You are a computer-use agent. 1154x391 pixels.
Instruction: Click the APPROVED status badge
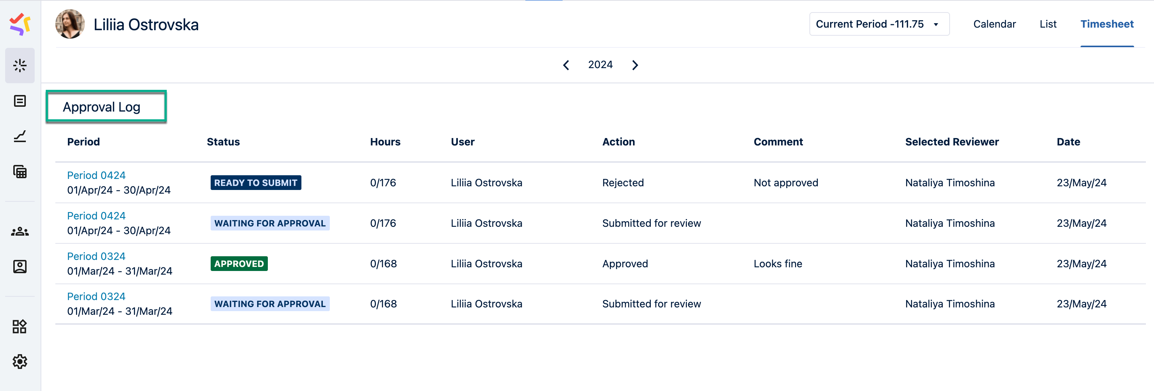[239, 263]
